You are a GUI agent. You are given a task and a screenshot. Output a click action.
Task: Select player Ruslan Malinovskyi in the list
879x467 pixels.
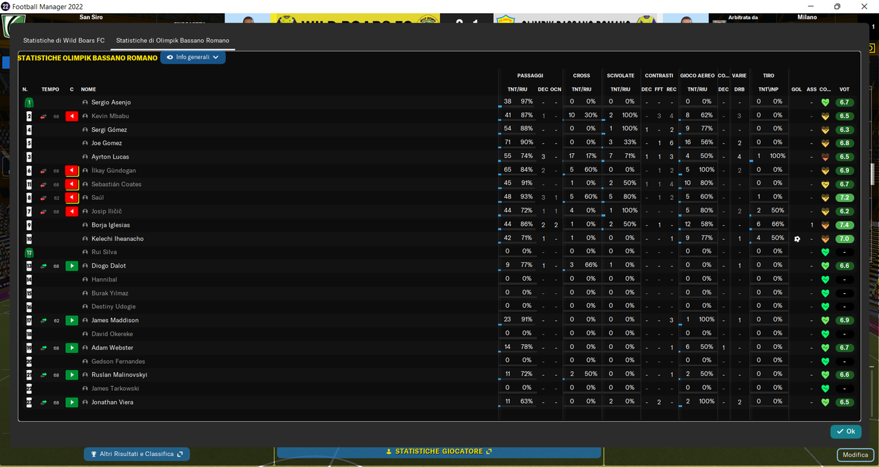tap(119, 375)
